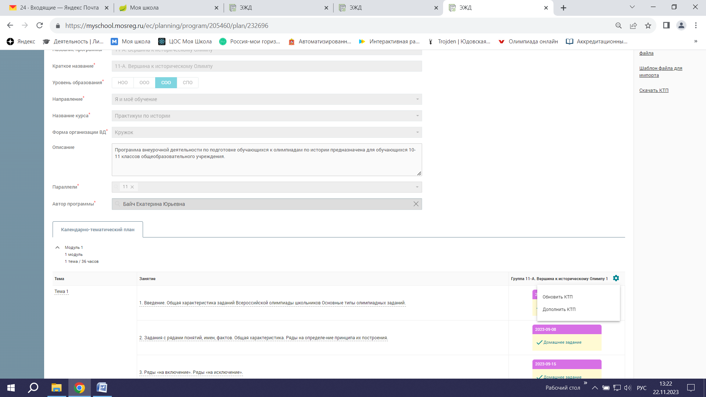Clear the author field with the X icon
The width and height of the screenshot is (706, 397).
click(416, 204)
